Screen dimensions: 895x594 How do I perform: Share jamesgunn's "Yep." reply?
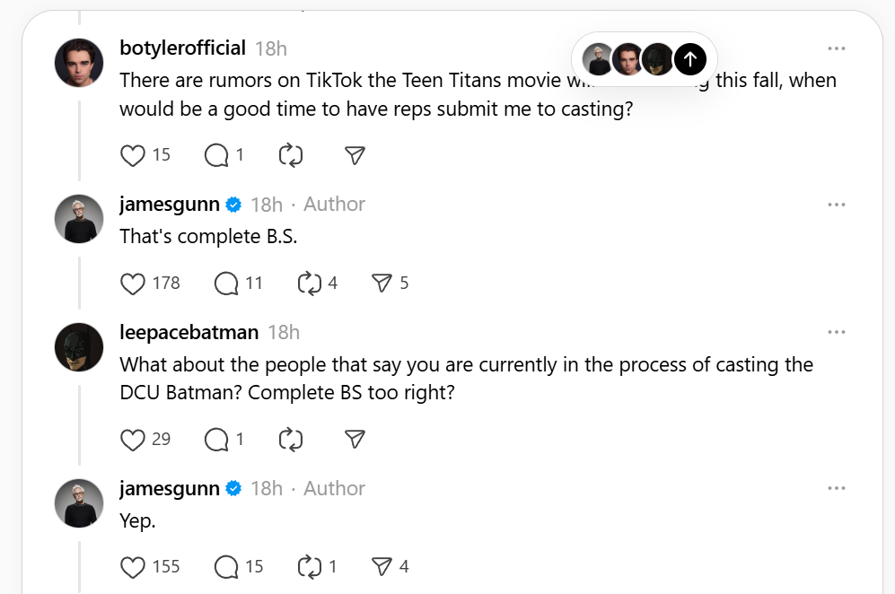382,567
